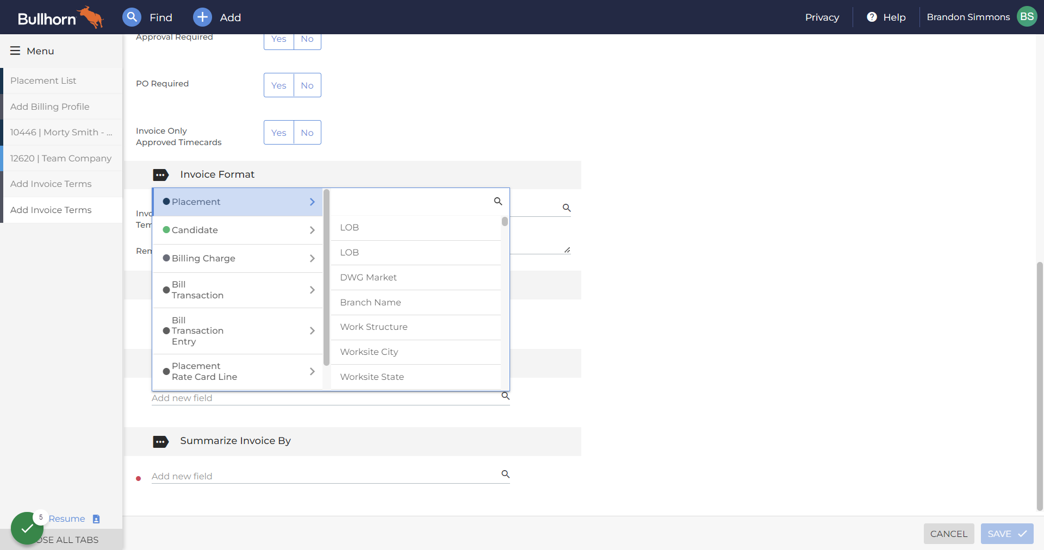1044x550 pixels.
Task: Click the Resume link
Action: [x=67, y=519]
